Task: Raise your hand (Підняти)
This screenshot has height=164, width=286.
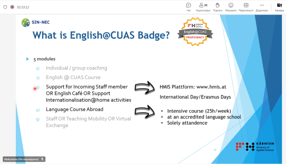Action: click(217, 6)
